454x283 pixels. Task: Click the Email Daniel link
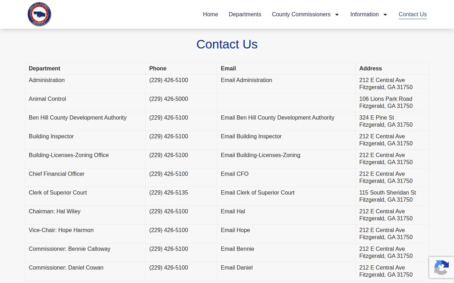click(x=237, y=267)
